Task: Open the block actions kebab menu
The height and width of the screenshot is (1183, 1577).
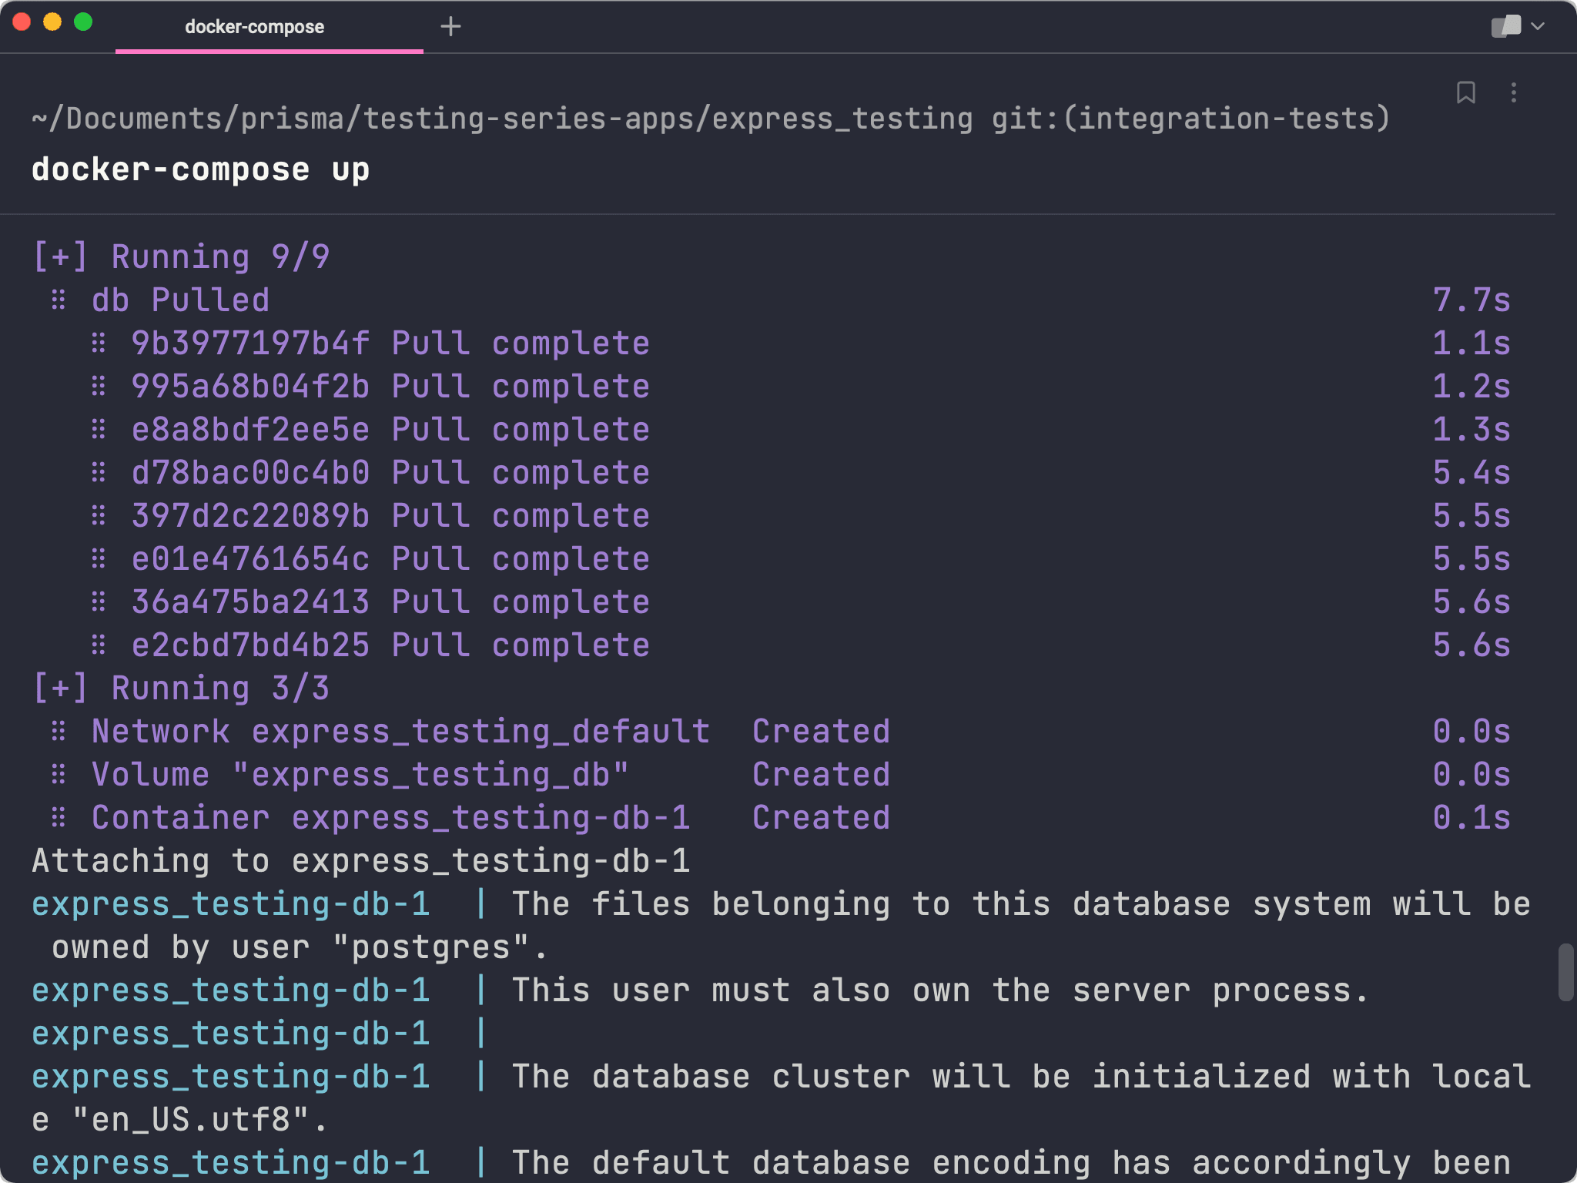Action: (1512, 92)
